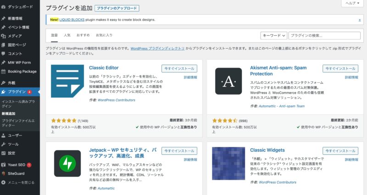Click the pin icon beside 新着情報
Screen dimensions: 367x195
click(3, 18)
